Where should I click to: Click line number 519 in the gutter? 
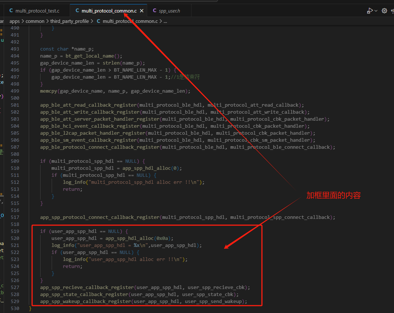click(x=15, y=231)
